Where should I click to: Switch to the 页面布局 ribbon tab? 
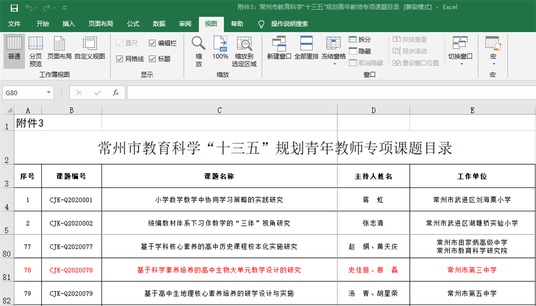101,24
